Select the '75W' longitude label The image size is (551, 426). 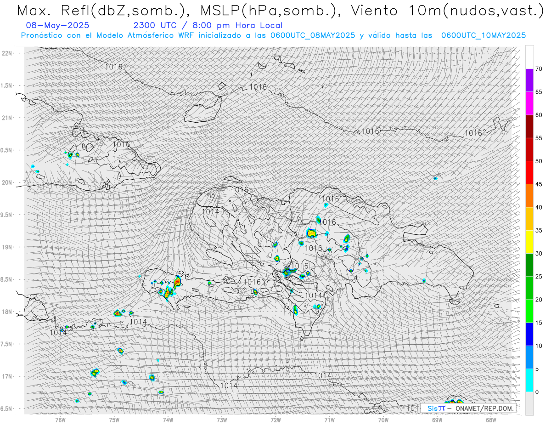click(114, 419)
